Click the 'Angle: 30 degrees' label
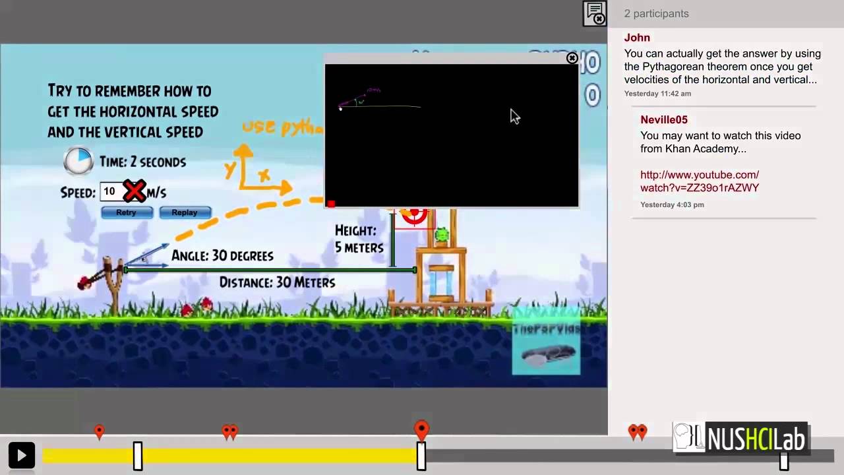 [222, 255]
